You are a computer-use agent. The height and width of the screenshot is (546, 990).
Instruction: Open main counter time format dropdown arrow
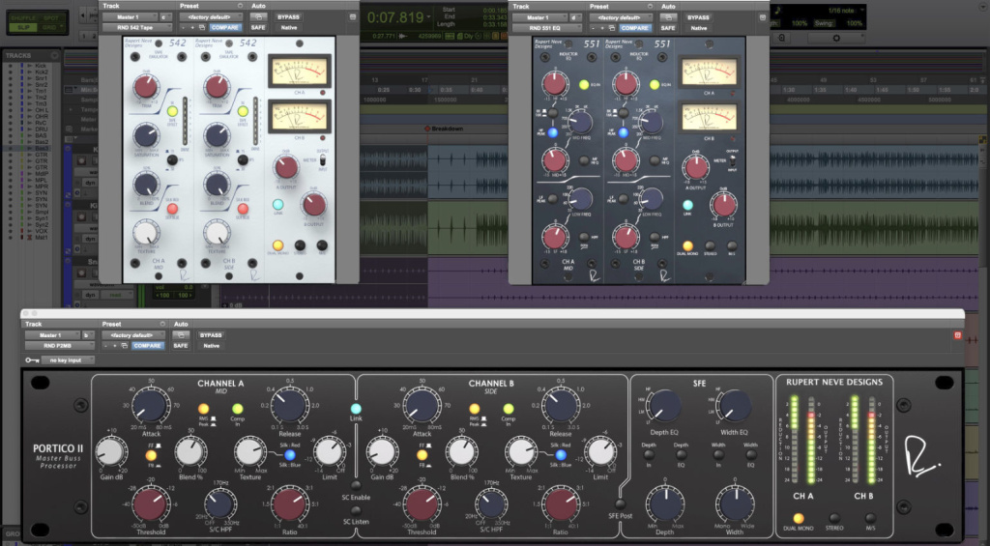point(428,17)
